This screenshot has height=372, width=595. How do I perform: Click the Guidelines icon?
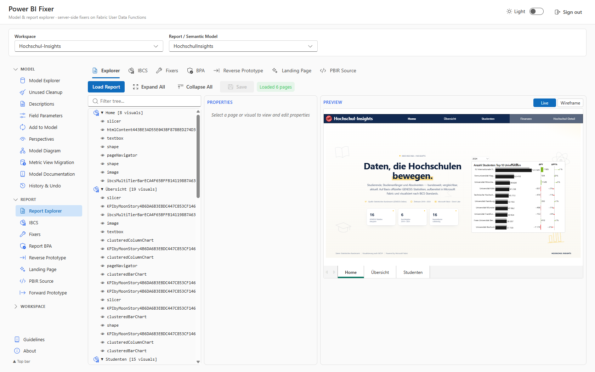point(17,339)
